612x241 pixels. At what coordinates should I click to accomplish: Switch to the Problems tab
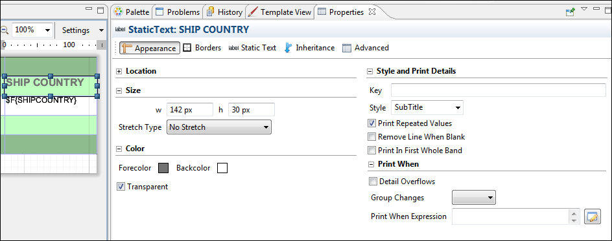178,12
